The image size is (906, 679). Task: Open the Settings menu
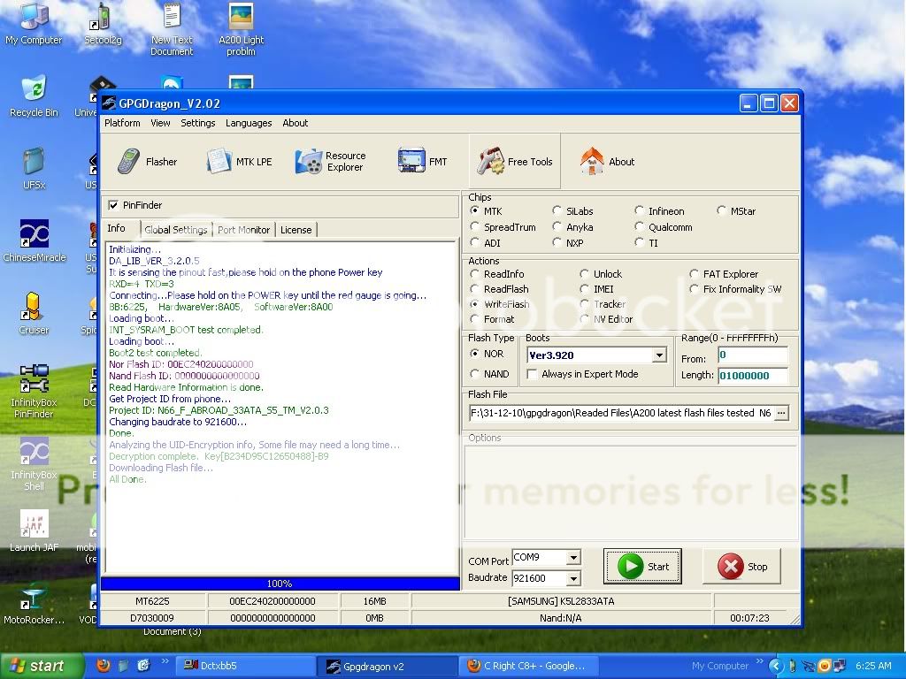pos(197,123)
